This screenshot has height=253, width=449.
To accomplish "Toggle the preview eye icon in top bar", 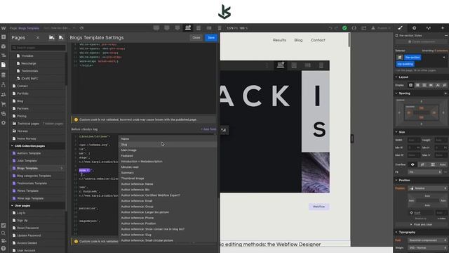I will point(81,28).
